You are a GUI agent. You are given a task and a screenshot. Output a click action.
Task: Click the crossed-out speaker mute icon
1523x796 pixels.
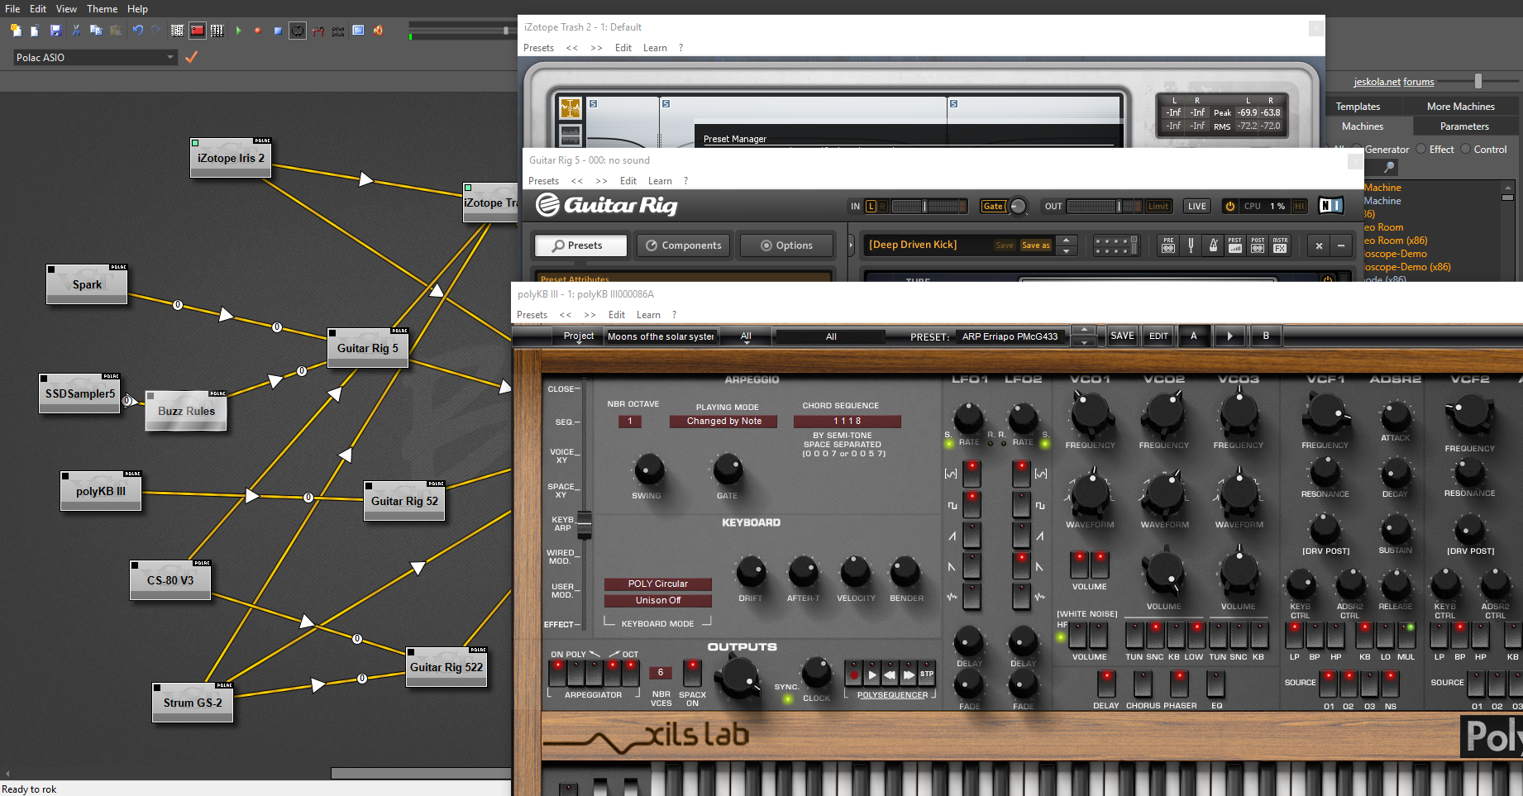coord(378,31)
